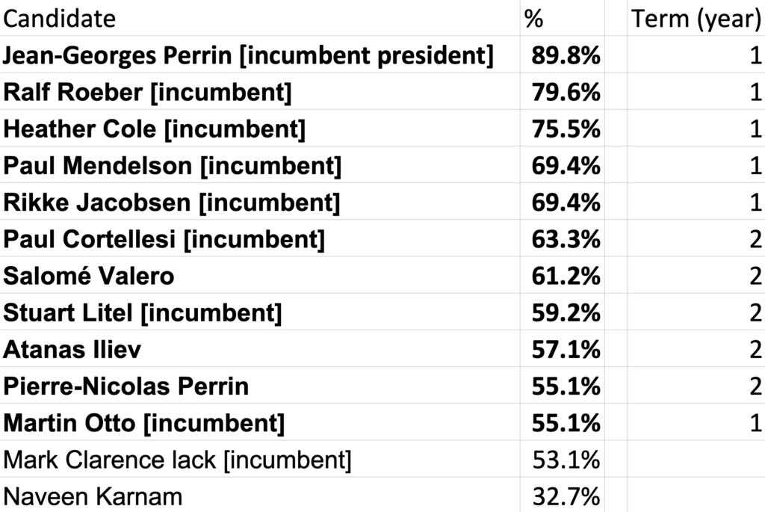The width and height of the screenshot is (765, 512).
Task: Click the Martin Otto [incumbent] cell
Action: (x=260, y=422)
